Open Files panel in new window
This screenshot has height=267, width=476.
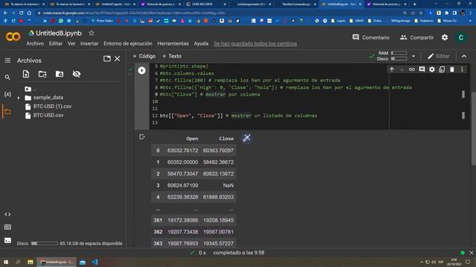pyautogui.click(x=107, y=59)
